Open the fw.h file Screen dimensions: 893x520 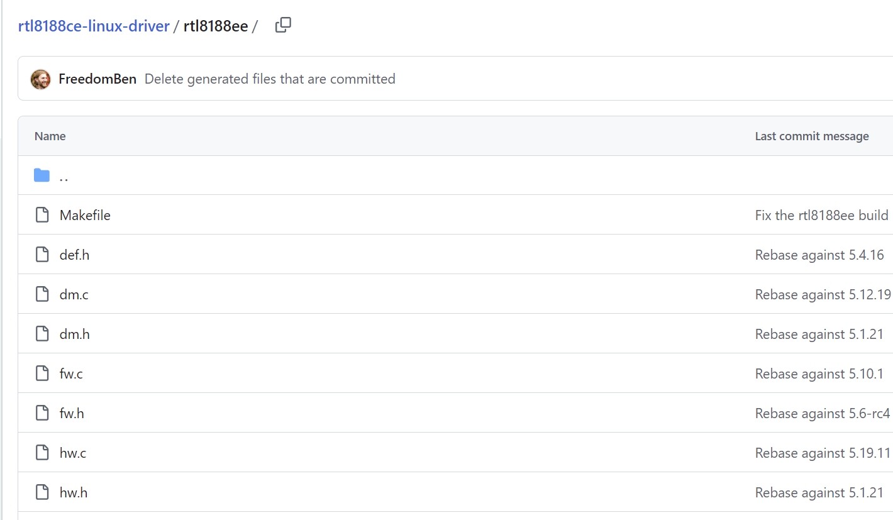[72, 413]
